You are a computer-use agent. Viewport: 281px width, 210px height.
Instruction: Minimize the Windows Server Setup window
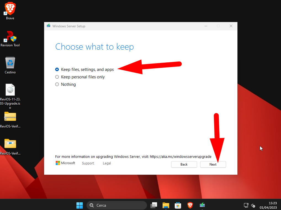(206, 26)
